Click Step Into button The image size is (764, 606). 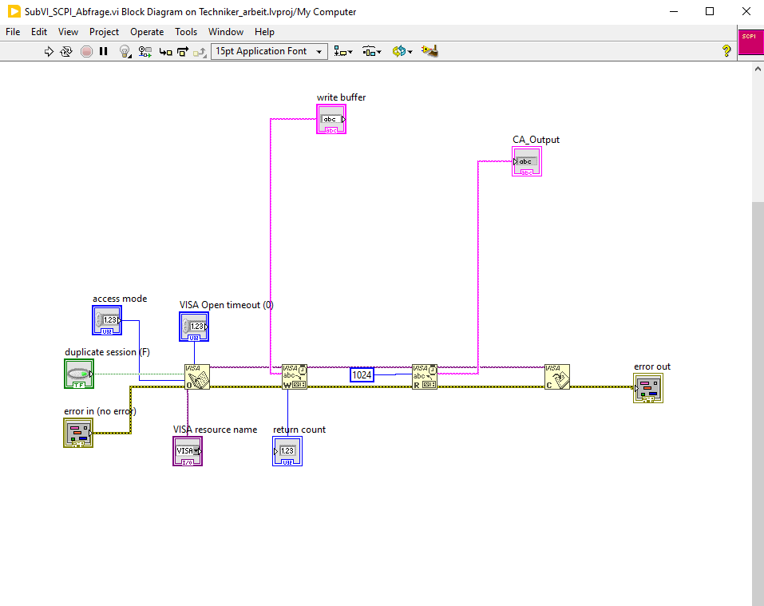[x=166, y=52]
